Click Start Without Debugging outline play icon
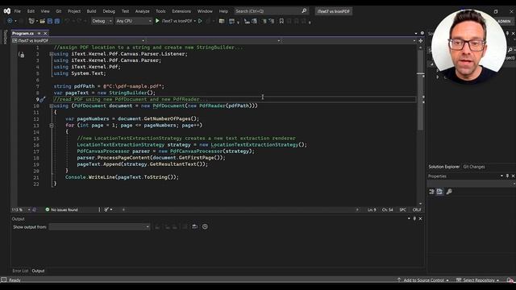The height and width of the screenshot is (290, 516). pyautogui.click(x=200, y=21)
